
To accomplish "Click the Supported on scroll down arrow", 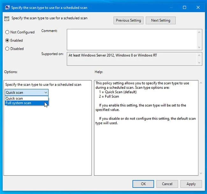I will click(x=199, y=63).
